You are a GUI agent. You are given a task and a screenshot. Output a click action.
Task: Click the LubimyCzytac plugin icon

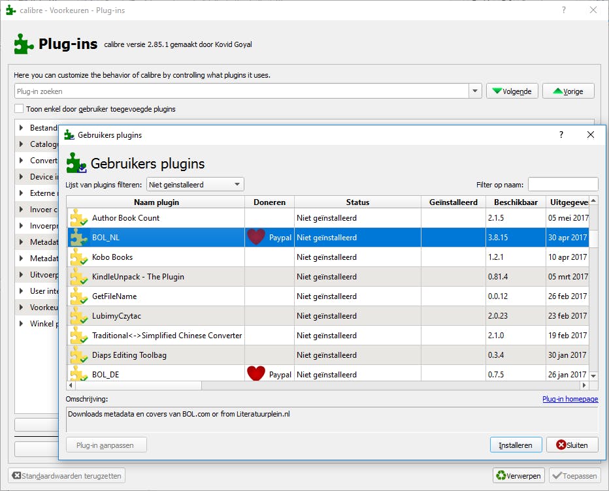click(x=79, y=315)
